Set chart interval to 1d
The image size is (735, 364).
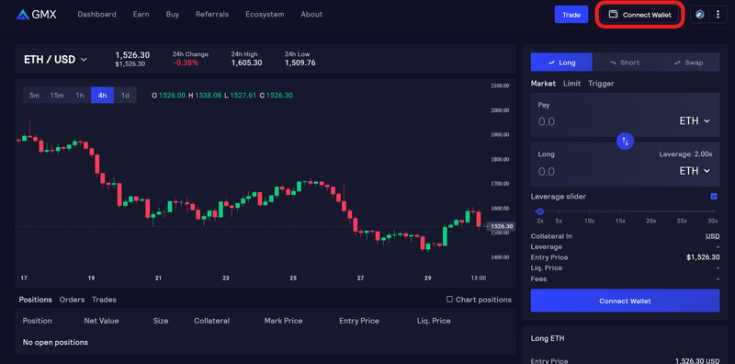tap(125, 96)
